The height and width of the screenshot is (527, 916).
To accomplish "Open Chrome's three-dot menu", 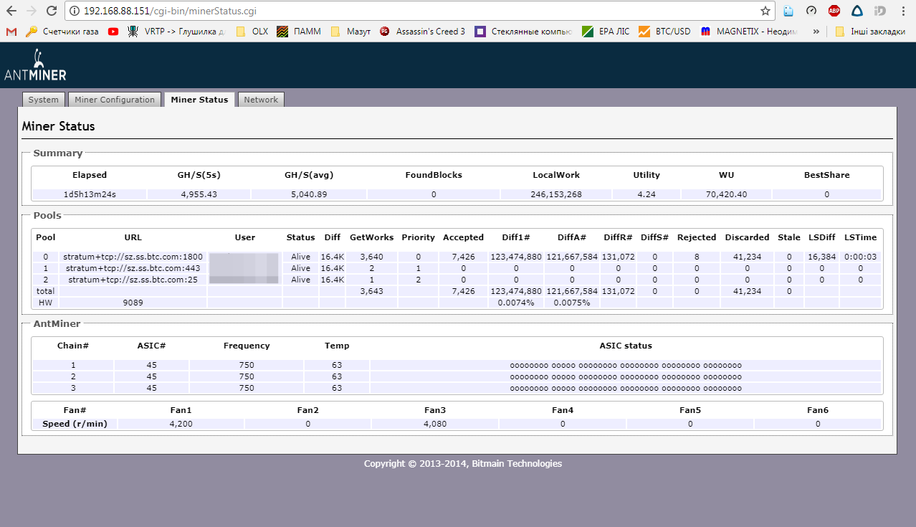I will (x=903, y=11).
